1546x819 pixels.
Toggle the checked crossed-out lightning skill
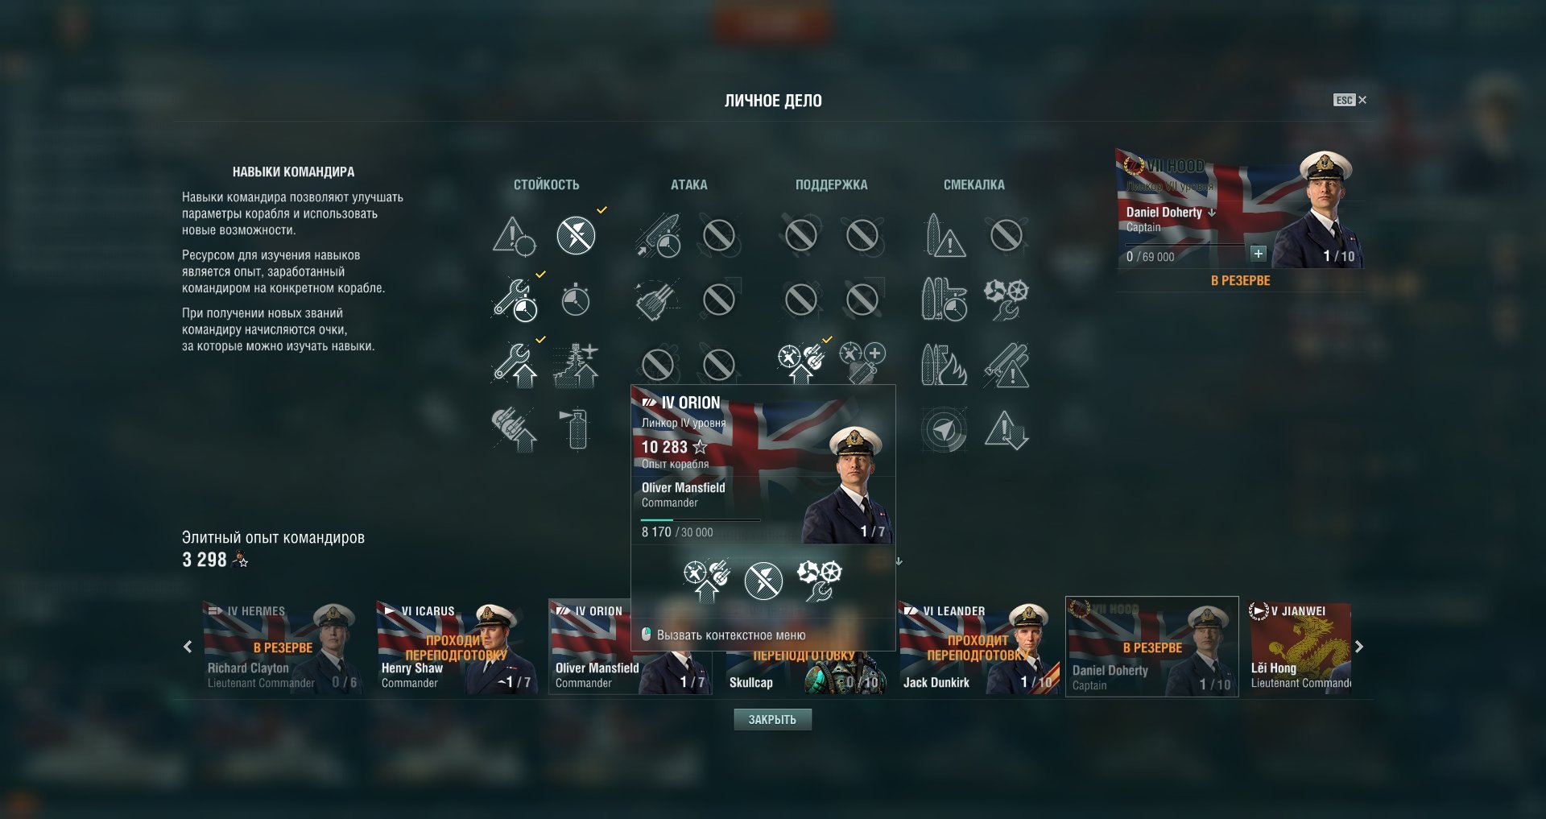point(576,236)
